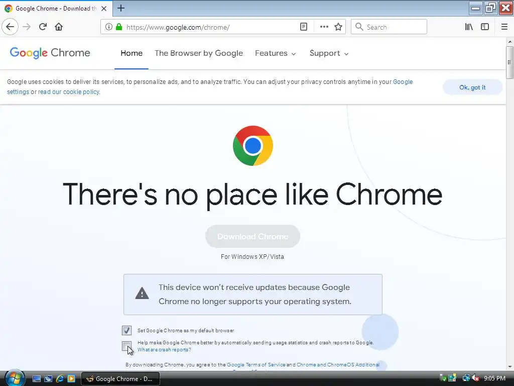Open the Firefox hamburger menu
Viewport: 514px width, 386px height.
504,27
